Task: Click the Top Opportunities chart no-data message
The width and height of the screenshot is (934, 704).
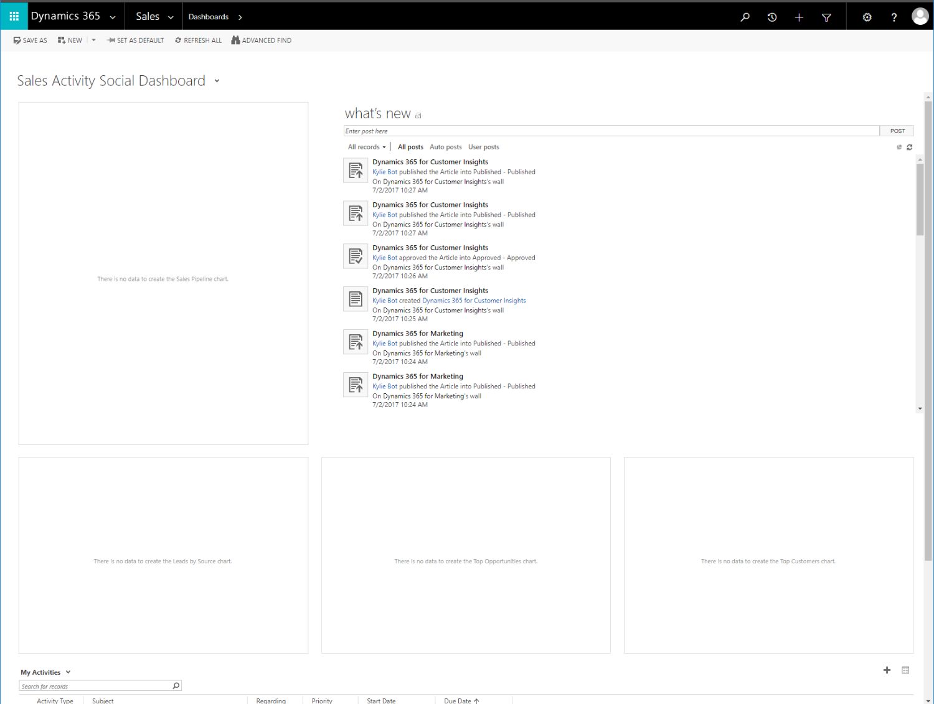Action: click(466, 561)
